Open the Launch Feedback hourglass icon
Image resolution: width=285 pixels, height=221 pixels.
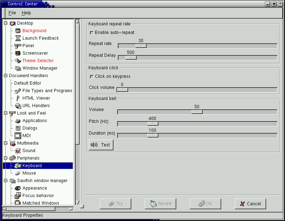pos(18,38)
